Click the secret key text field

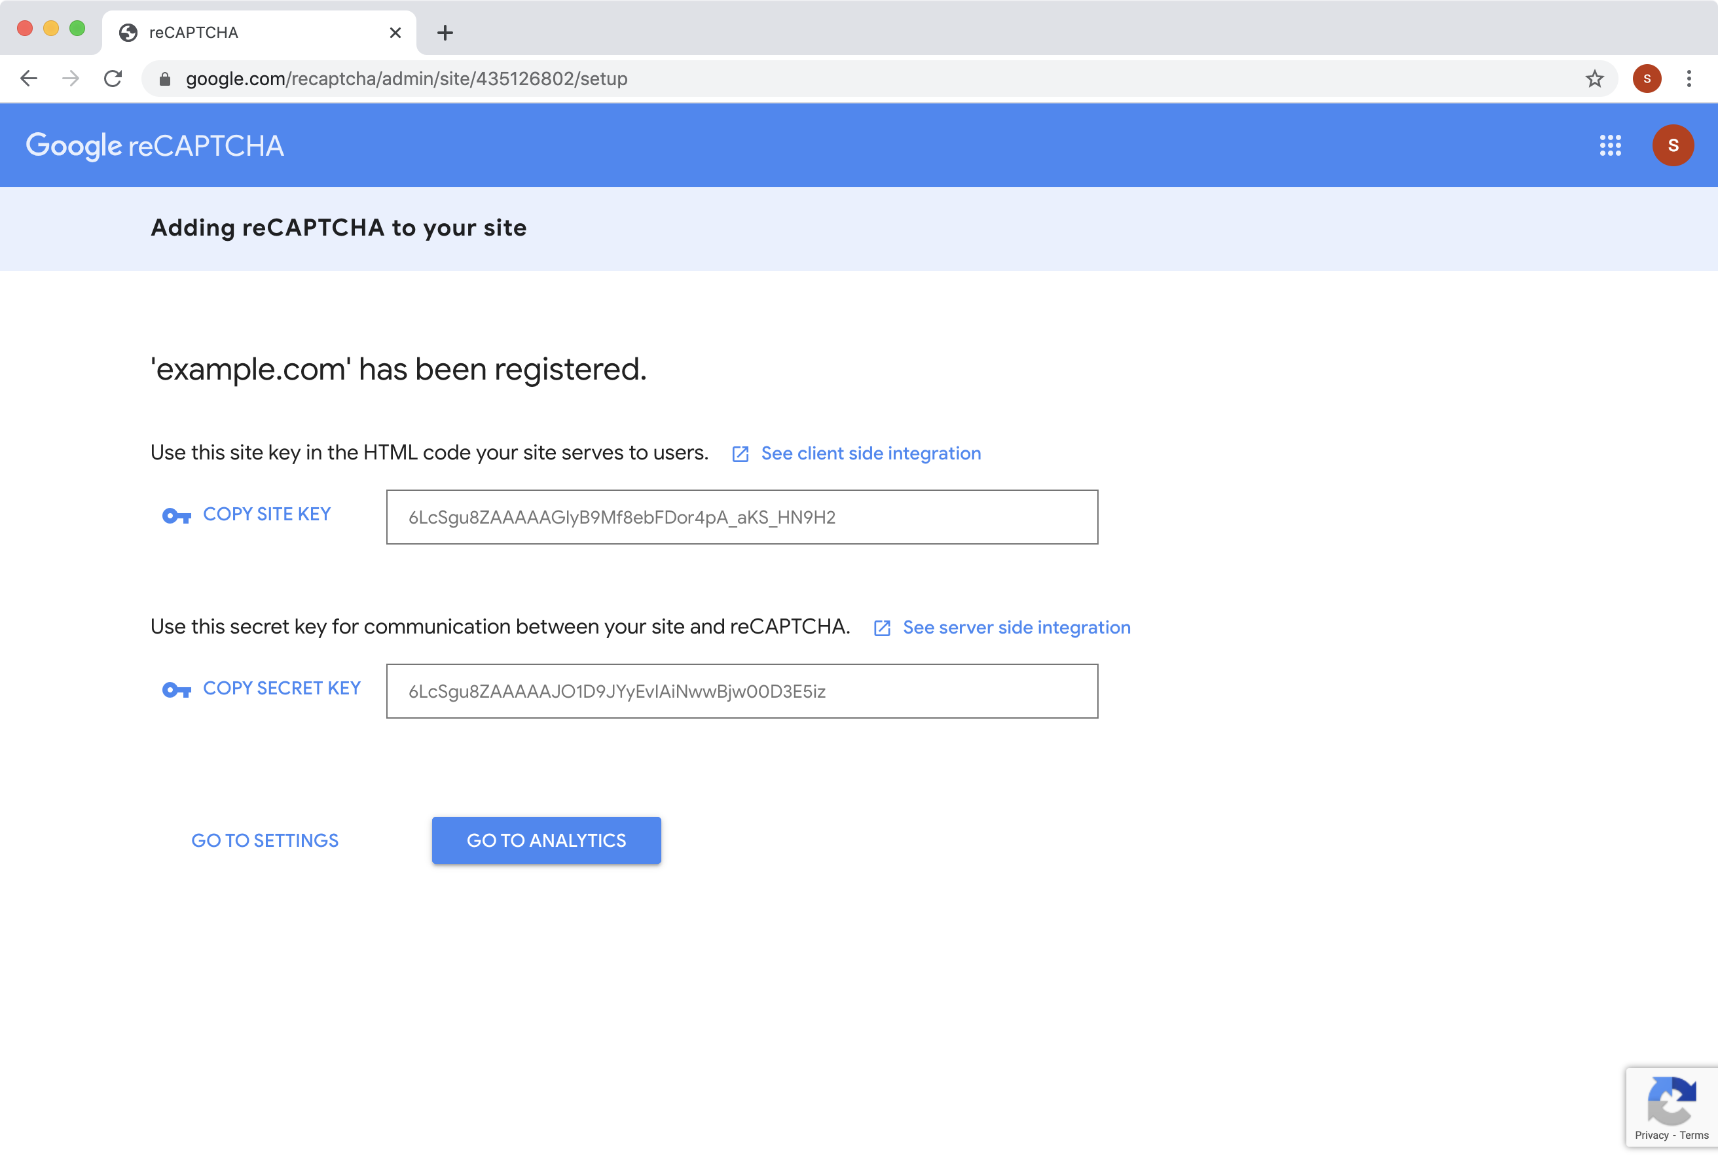click(741, 691)
